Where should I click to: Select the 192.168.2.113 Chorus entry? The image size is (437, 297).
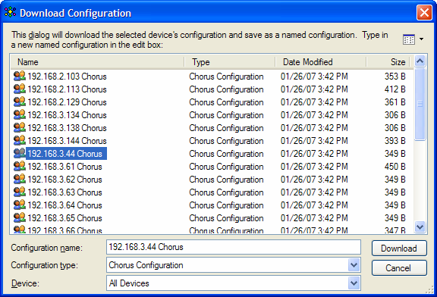67,89
